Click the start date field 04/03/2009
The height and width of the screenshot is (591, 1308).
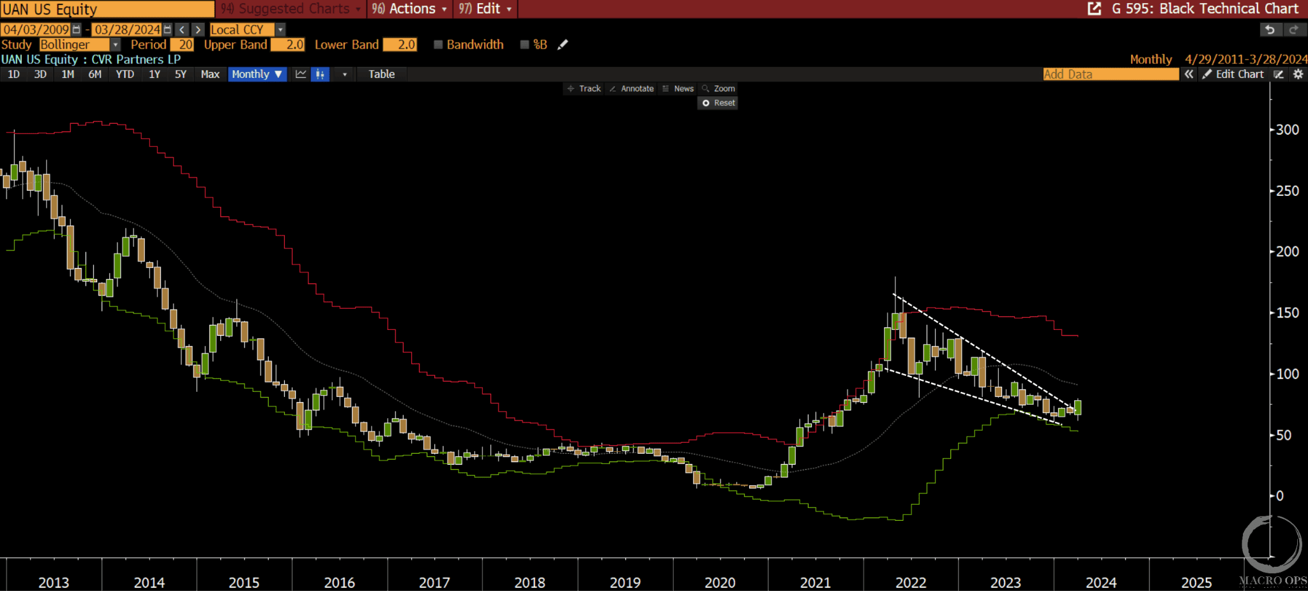tap(36, 29)
